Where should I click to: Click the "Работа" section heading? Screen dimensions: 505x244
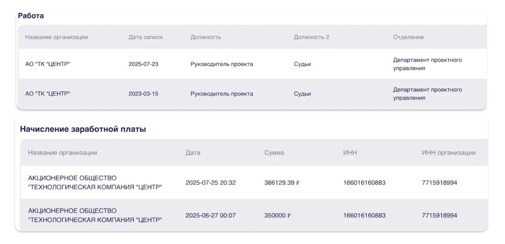pos(31,16)
